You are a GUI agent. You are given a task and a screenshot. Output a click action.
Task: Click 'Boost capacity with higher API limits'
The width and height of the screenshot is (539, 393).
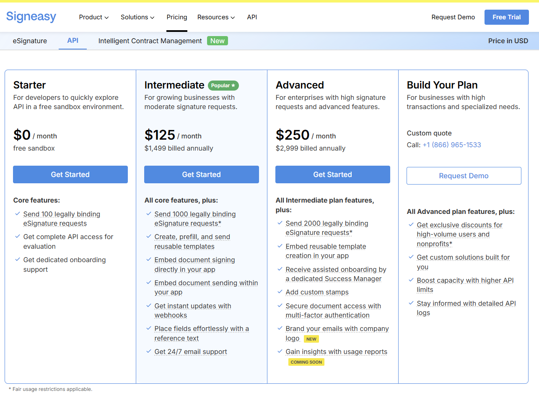pos(465,285)
